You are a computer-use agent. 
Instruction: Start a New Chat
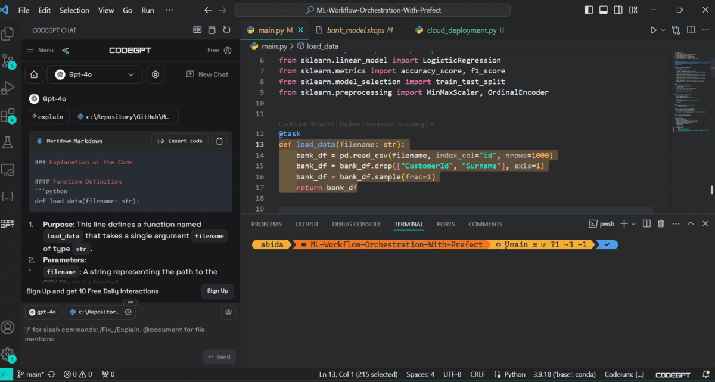pyautogui.click(x=207, y=74)
